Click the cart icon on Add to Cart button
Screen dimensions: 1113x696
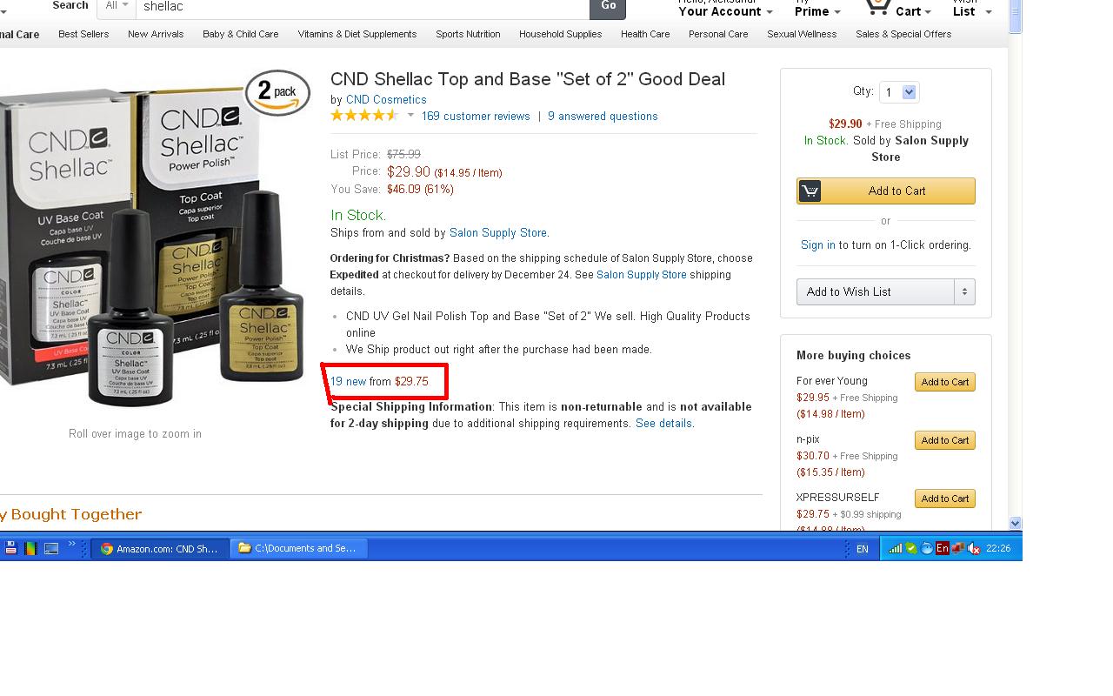810,191
